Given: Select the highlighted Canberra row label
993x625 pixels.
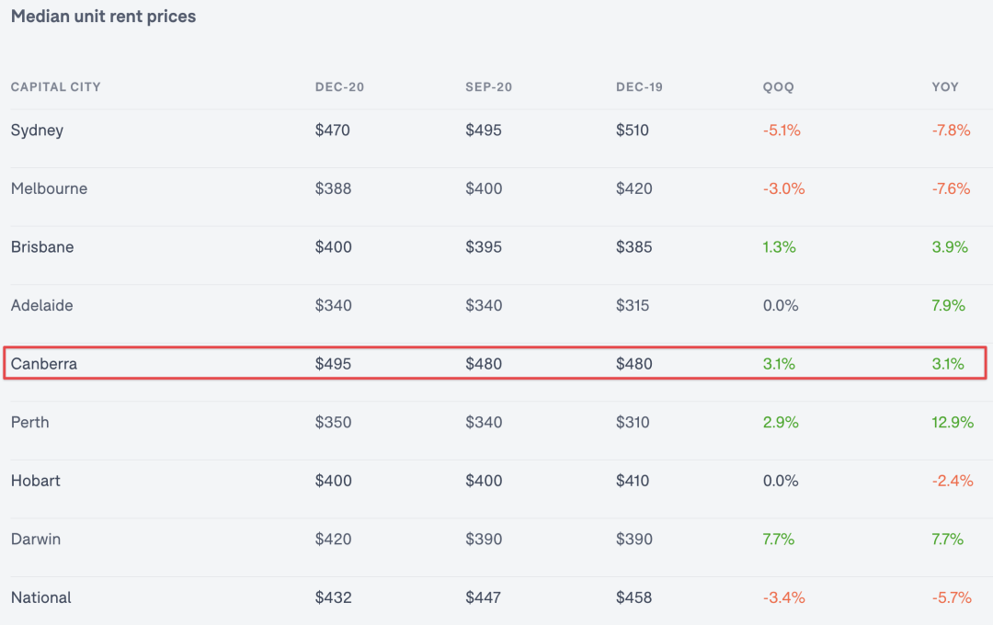Looking at the screenshot, I should (44, 364).
